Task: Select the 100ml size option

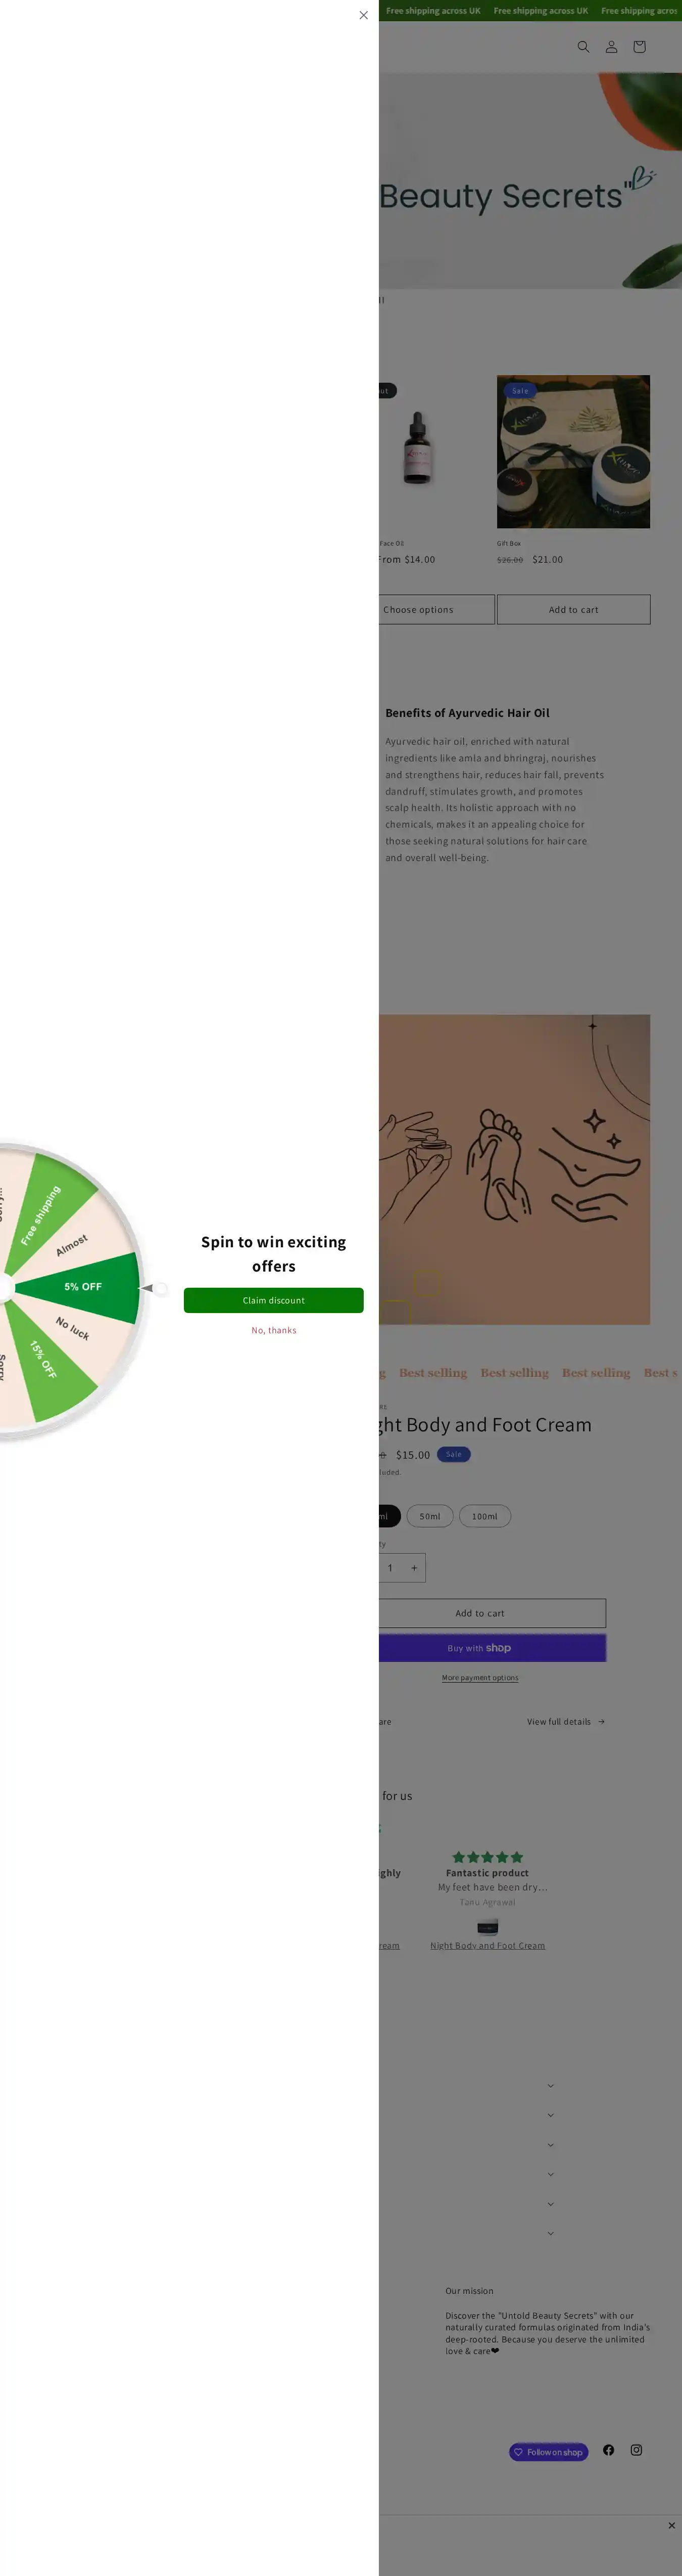Action: [484, 1516]
